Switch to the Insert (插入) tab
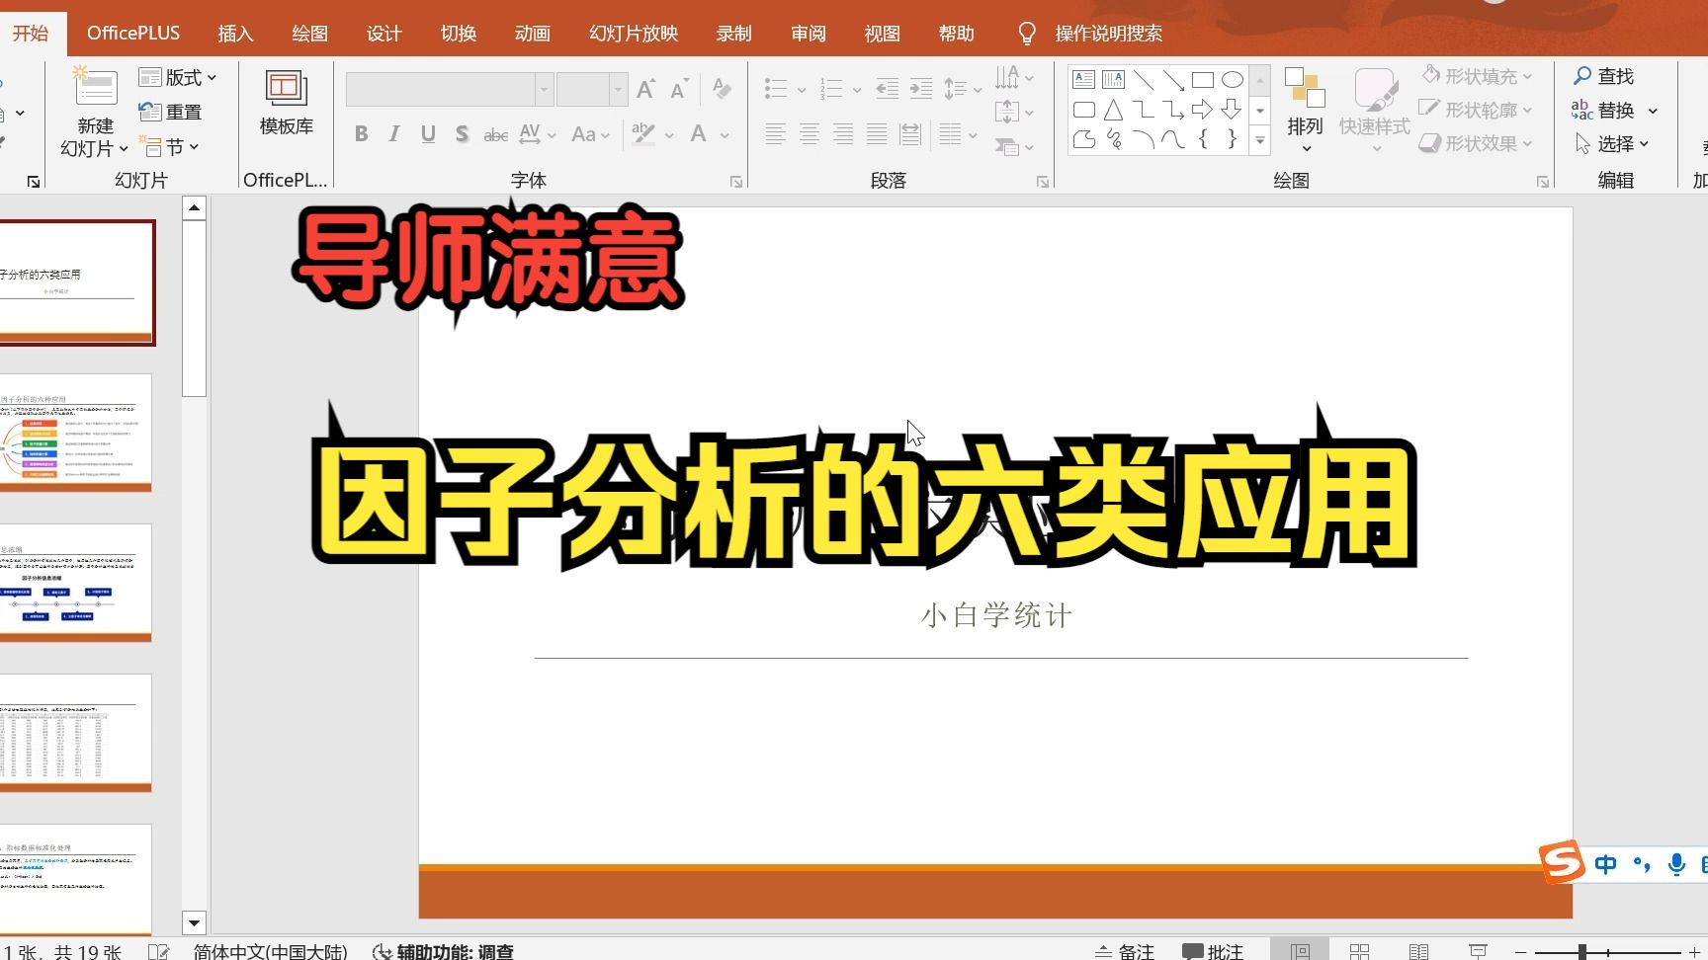 [x=235, y=33]
